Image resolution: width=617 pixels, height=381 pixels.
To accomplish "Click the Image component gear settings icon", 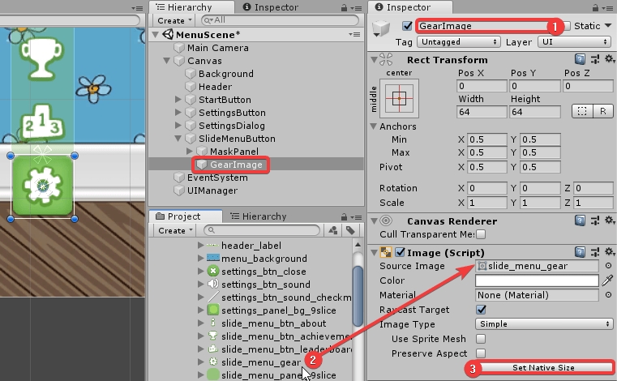I will (594, 251).
